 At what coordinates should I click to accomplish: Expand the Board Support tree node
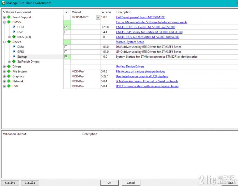pyautogui.click(x=4, y=17)
